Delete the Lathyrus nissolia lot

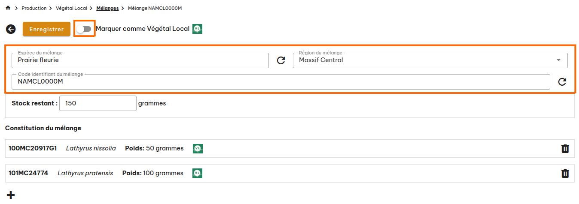pyautogui.click(x=565, y=149)
